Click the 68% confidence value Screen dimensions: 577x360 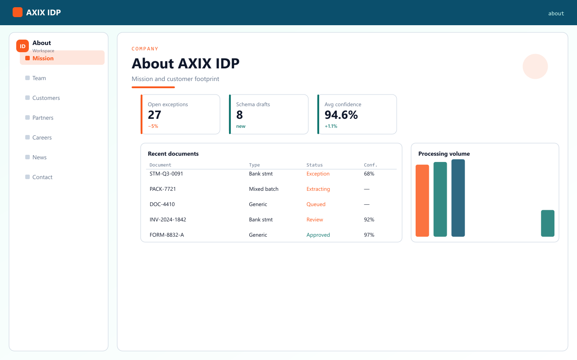369,174
